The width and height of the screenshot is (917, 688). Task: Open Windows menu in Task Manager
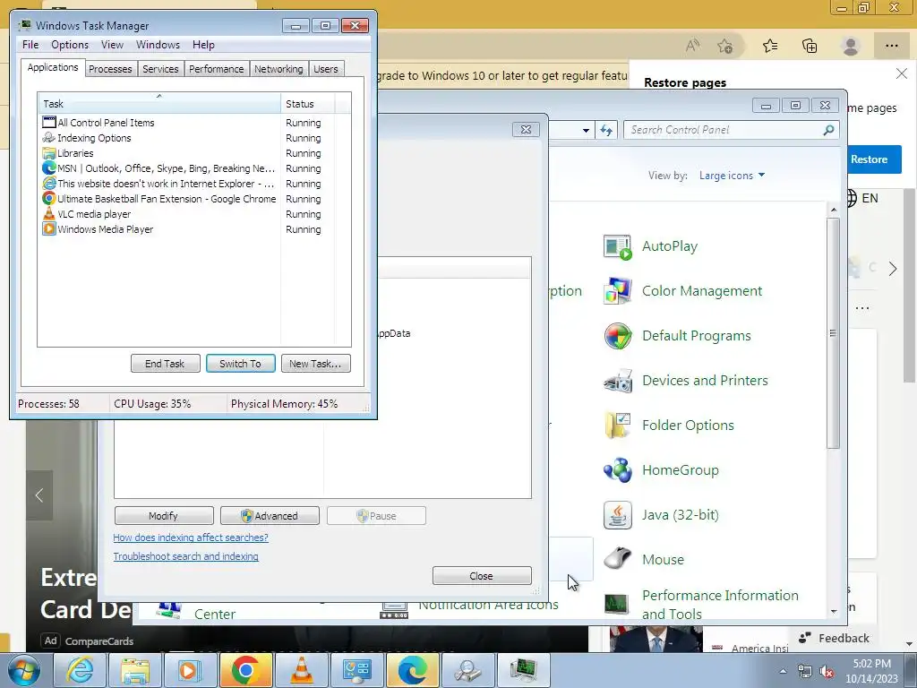tap(158, 45)
